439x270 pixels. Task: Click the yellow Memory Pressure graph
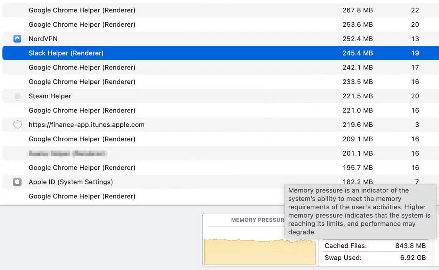tap(260, 252)
